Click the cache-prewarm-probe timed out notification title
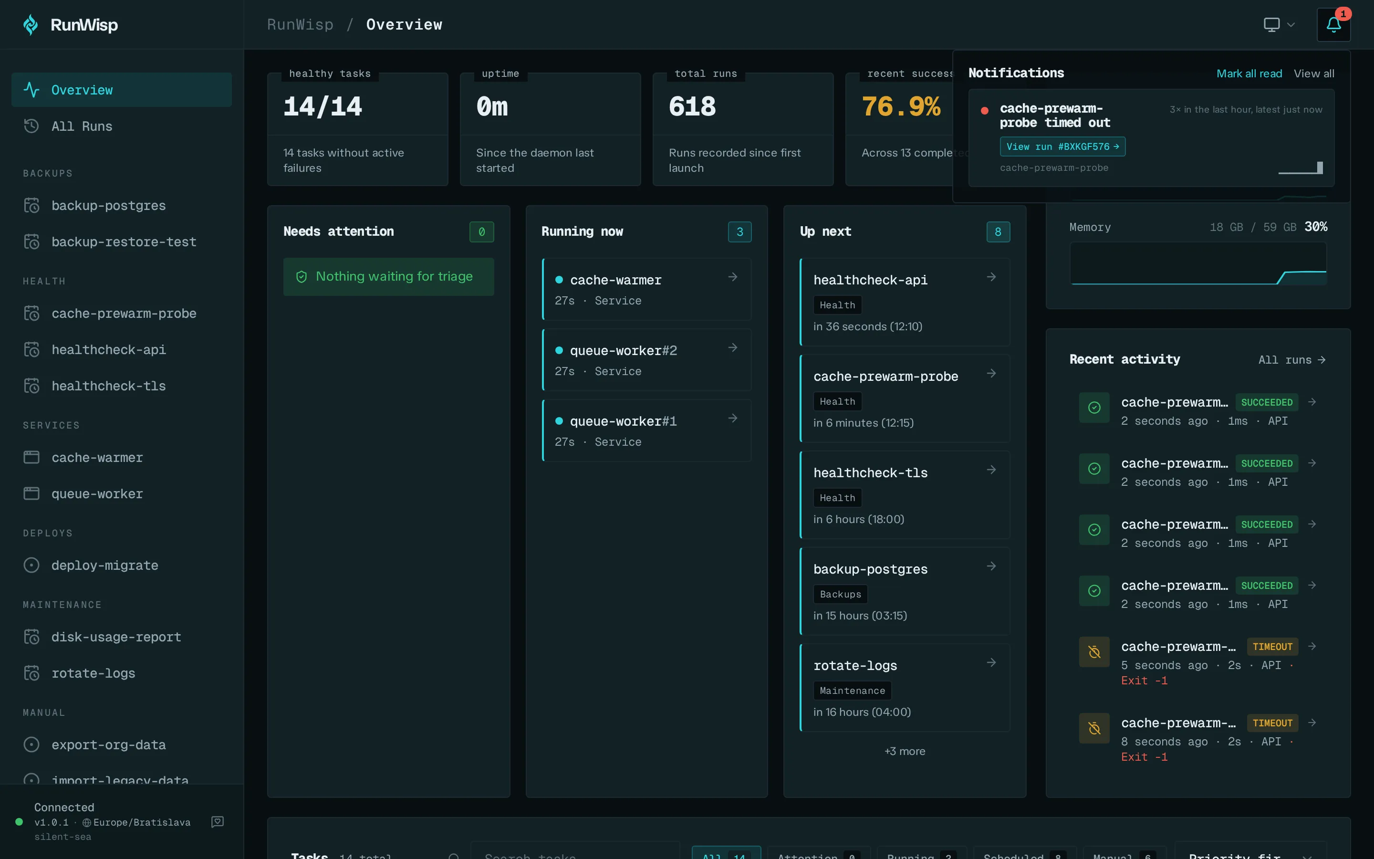 point(1054,115)
